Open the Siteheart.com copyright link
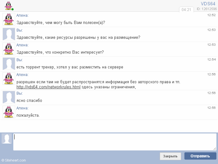Image resolution: width=218 pixels, height=164 pixels. coord(14,161)
